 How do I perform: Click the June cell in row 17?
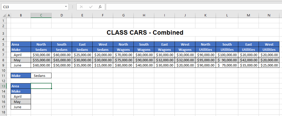point(21,107)
